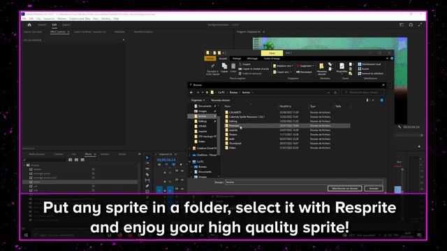Open Supprimer dropdown in Explorer ribbon
Screen dimensions: 447x251
point(305,66)
